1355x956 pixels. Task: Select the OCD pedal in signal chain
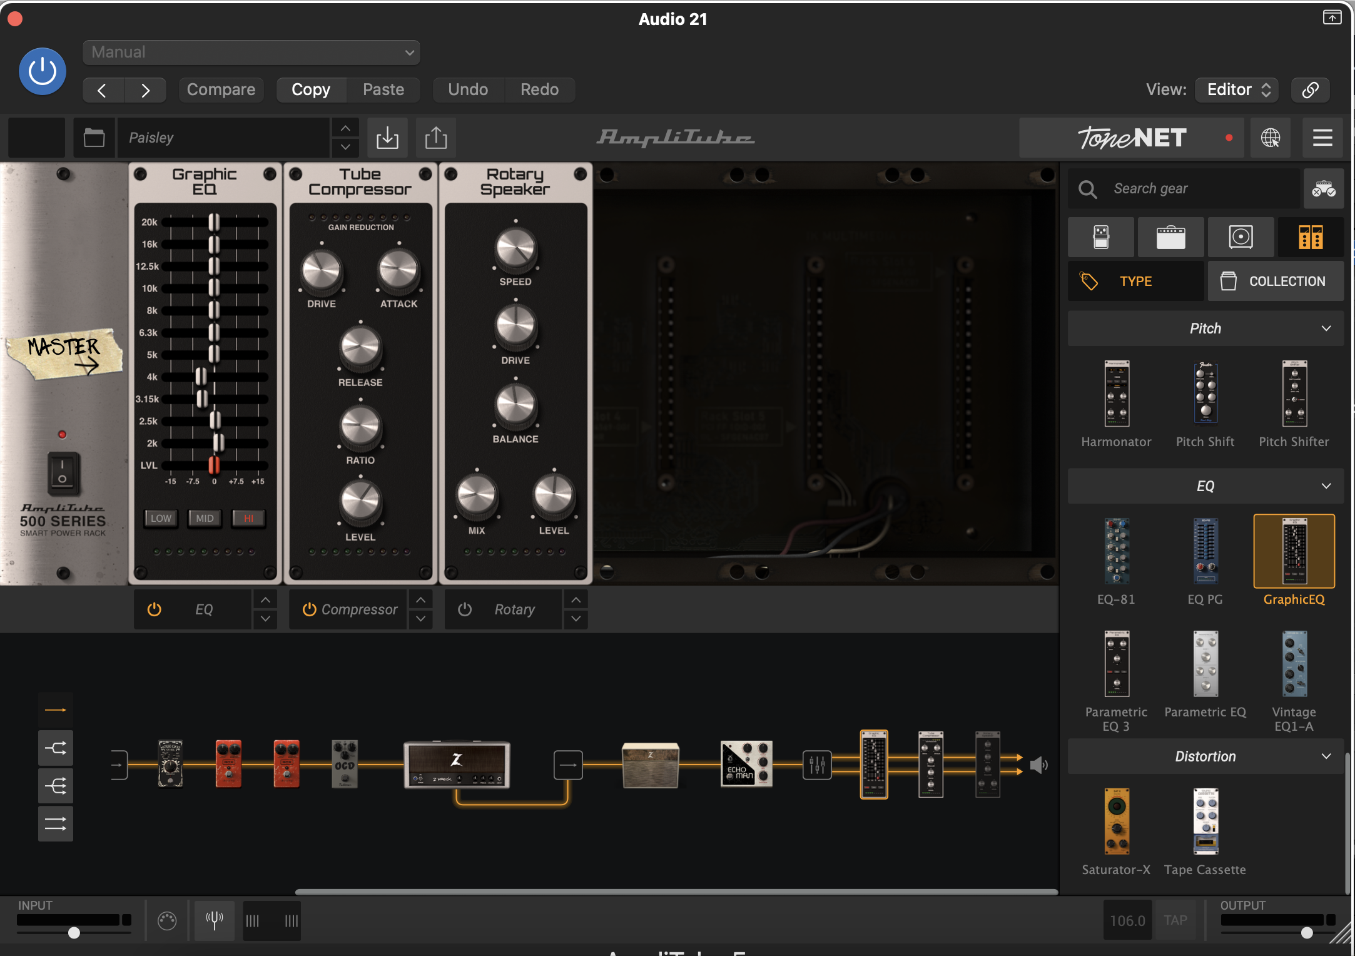pyautogui.click(x=344, y=764)
